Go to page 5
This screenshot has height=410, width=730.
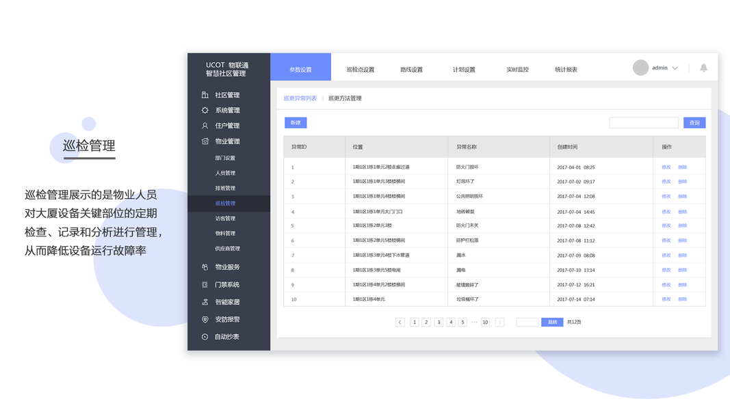[462, 322]
